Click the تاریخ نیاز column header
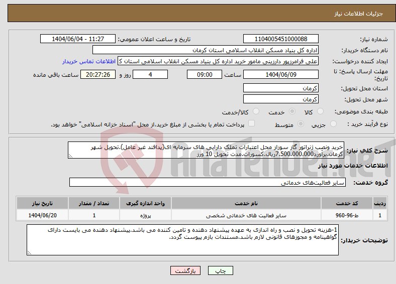396x284 pixels. pos(42,203)
